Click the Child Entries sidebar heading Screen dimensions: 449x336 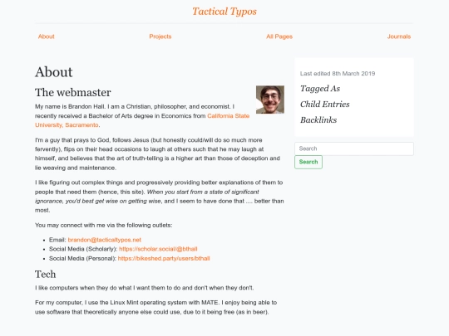(x=325, y=105)
